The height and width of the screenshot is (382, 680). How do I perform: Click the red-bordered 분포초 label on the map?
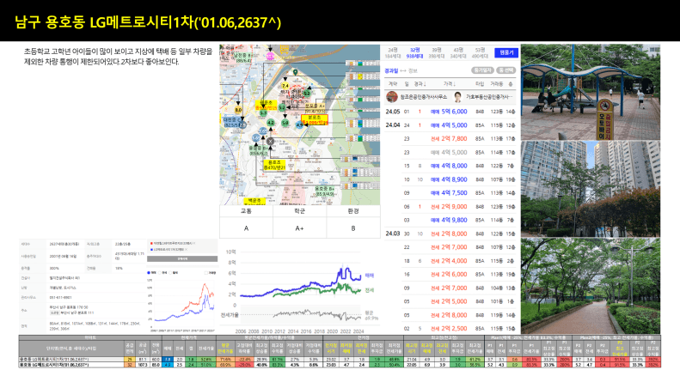click(x=315, y=120)
